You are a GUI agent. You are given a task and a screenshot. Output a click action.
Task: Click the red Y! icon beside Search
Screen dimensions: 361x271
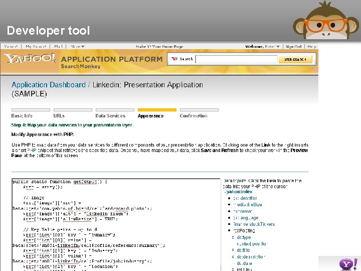(174, 59)
